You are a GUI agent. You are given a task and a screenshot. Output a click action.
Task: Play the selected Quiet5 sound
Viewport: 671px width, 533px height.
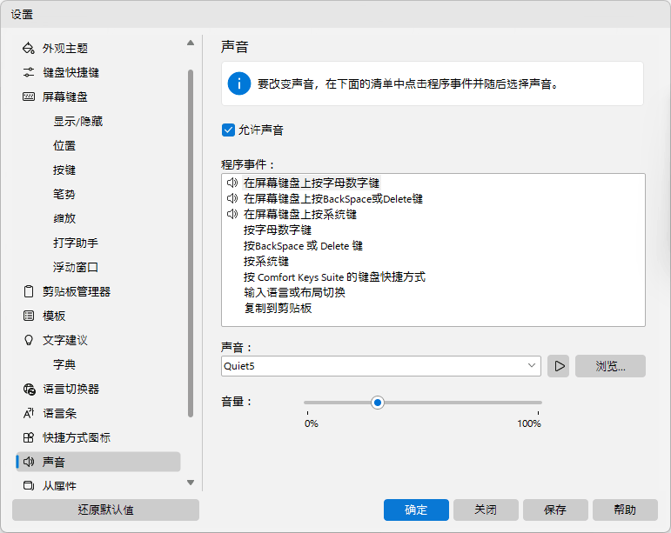coord(559,366)
